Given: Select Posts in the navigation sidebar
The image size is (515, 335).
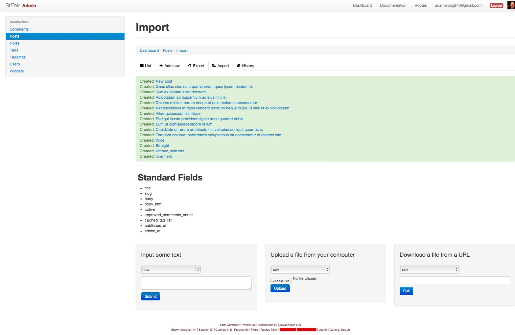Looking at the screenshot, I should (x=14, y=36).
